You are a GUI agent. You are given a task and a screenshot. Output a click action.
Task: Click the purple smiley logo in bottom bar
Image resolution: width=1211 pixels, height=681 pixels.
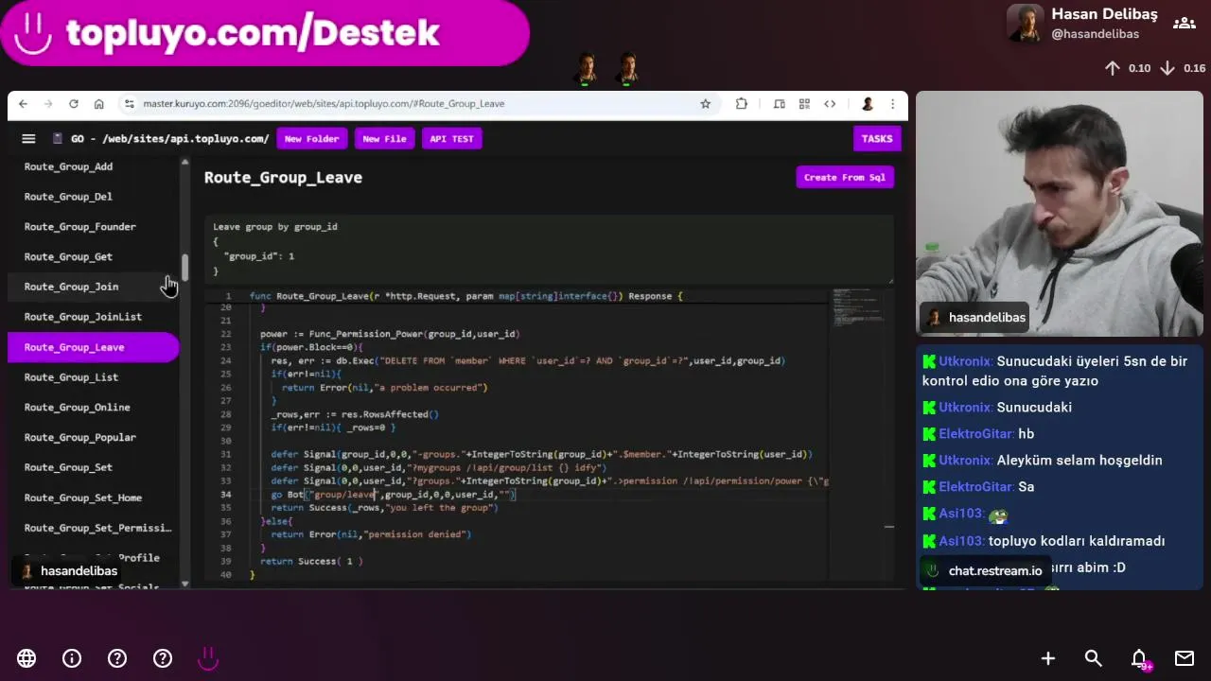pos(208,658)
